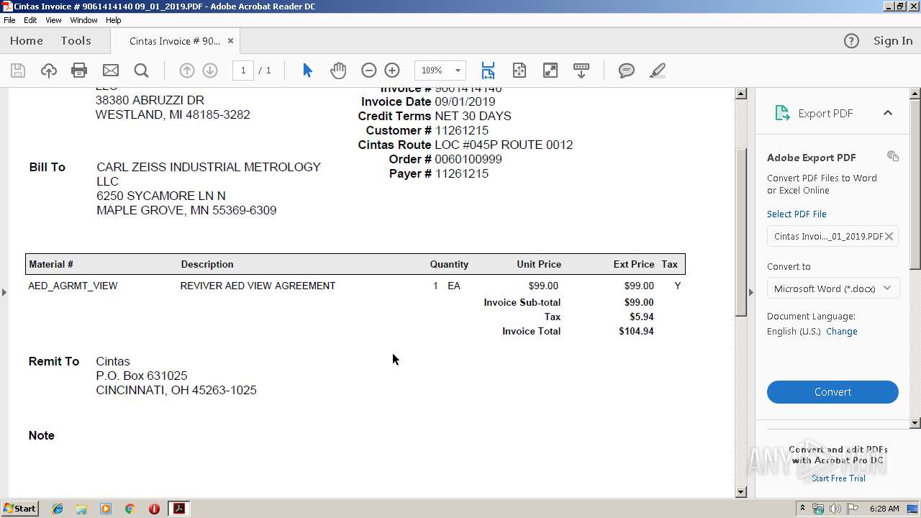
Task: Expand the left navigation pane arrow
Action: 4,292
